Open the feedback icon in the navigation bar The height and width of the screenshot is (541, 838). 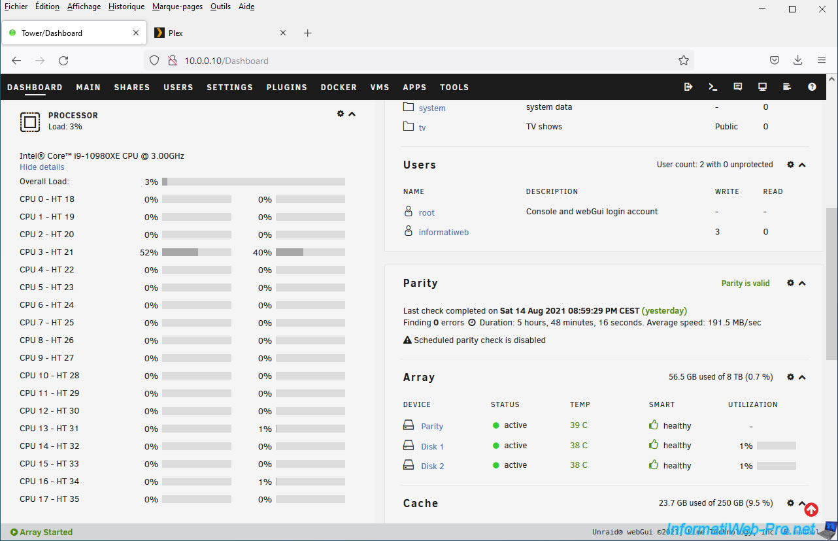pyautogui.click(x=738, y=87)
